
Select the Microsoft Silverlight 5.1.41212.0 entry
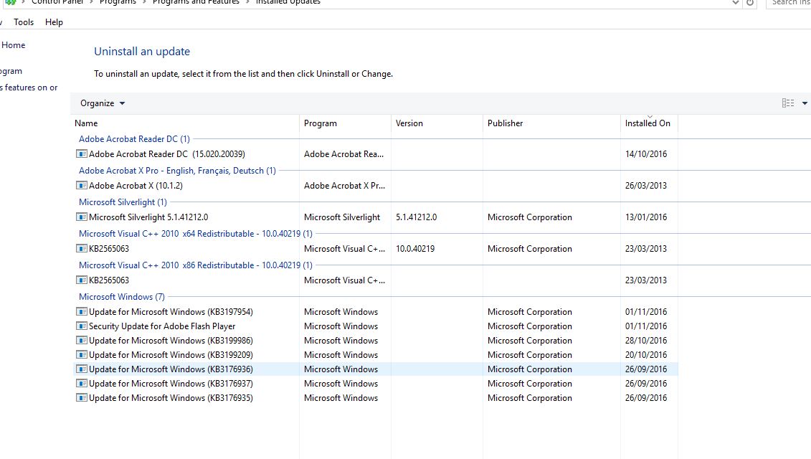(374, 217)
